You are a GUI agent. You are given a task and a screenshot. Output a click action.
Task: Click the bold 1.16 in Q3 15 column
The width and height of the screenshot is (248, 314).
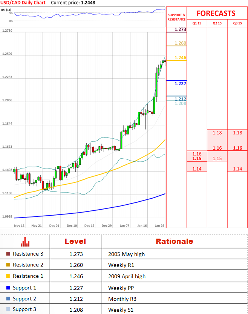pos(237,148)
